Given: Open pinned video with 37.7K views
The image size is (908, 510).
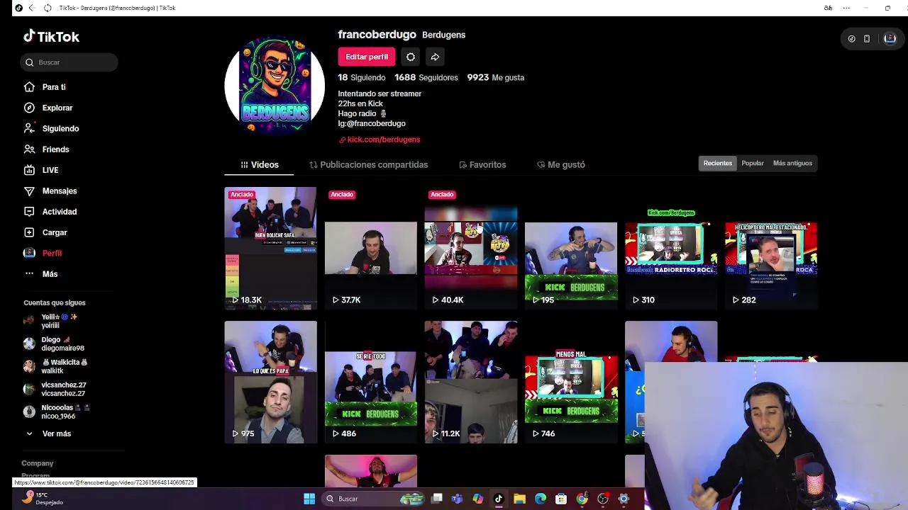Looking at the screenshot, I should [371, 249].
